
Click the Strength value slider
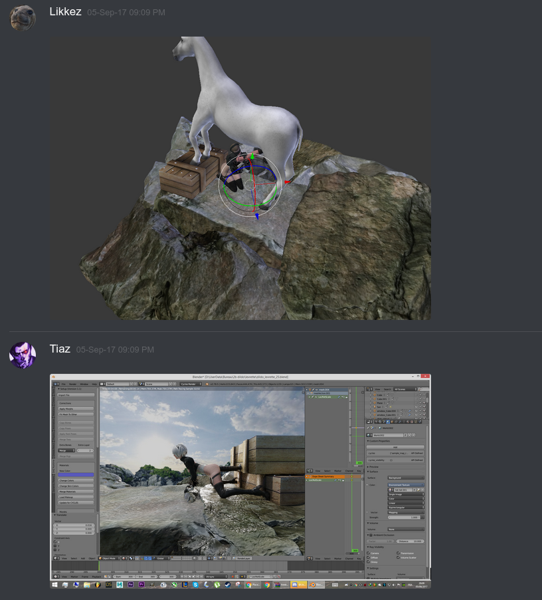404,518
